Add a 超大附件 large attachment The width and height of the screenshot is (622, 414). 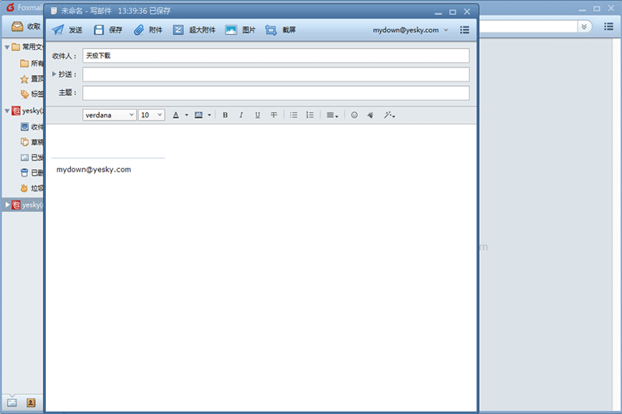(x=193, y=30)
